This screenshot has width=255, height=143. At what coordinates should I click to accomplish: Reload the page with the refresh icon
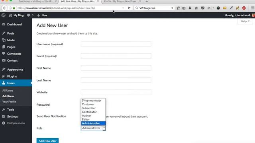(x=129, y=8)
